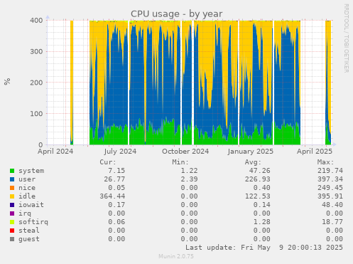The width and height of the screenshot is (353, 264).
Task: Click the dark blue iowait legend swatch
Action: tap(12, 205)
